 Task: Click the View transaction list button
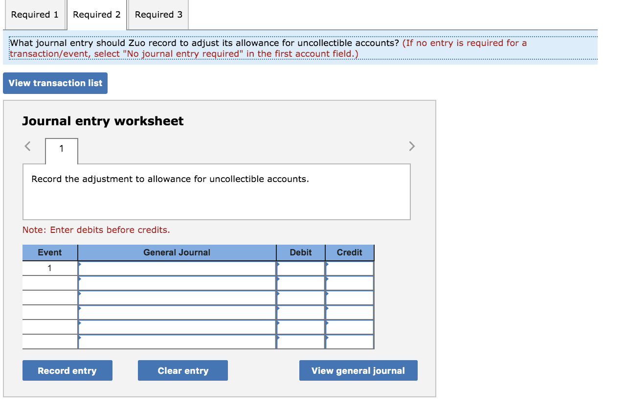(55, 83)
